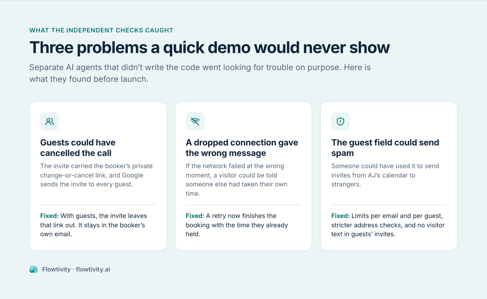Click fix text 'A retry now finishes the'

tap(241, 216)
